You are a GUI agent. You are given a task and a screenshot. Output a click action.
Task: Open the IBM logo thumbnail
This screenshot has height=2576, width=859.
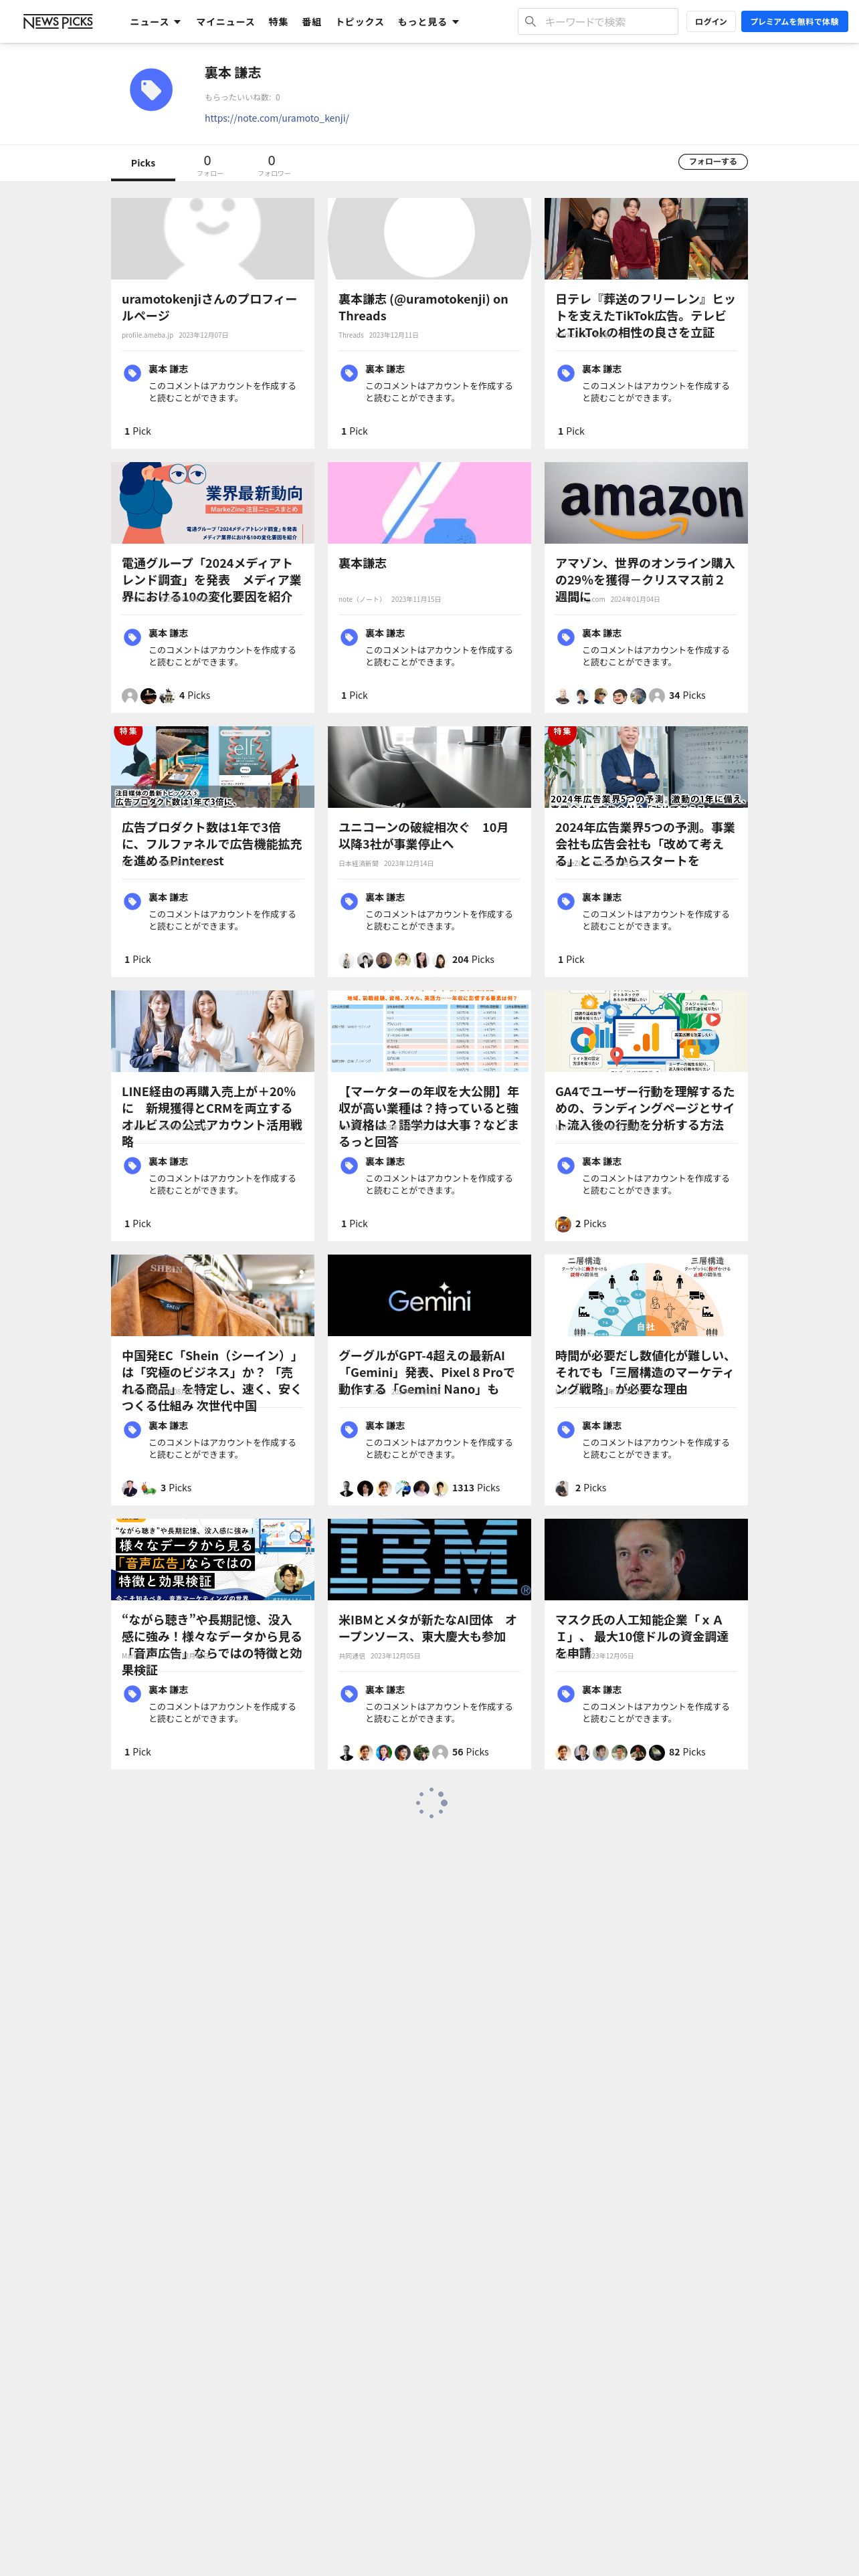click(x=429, y=1559)
